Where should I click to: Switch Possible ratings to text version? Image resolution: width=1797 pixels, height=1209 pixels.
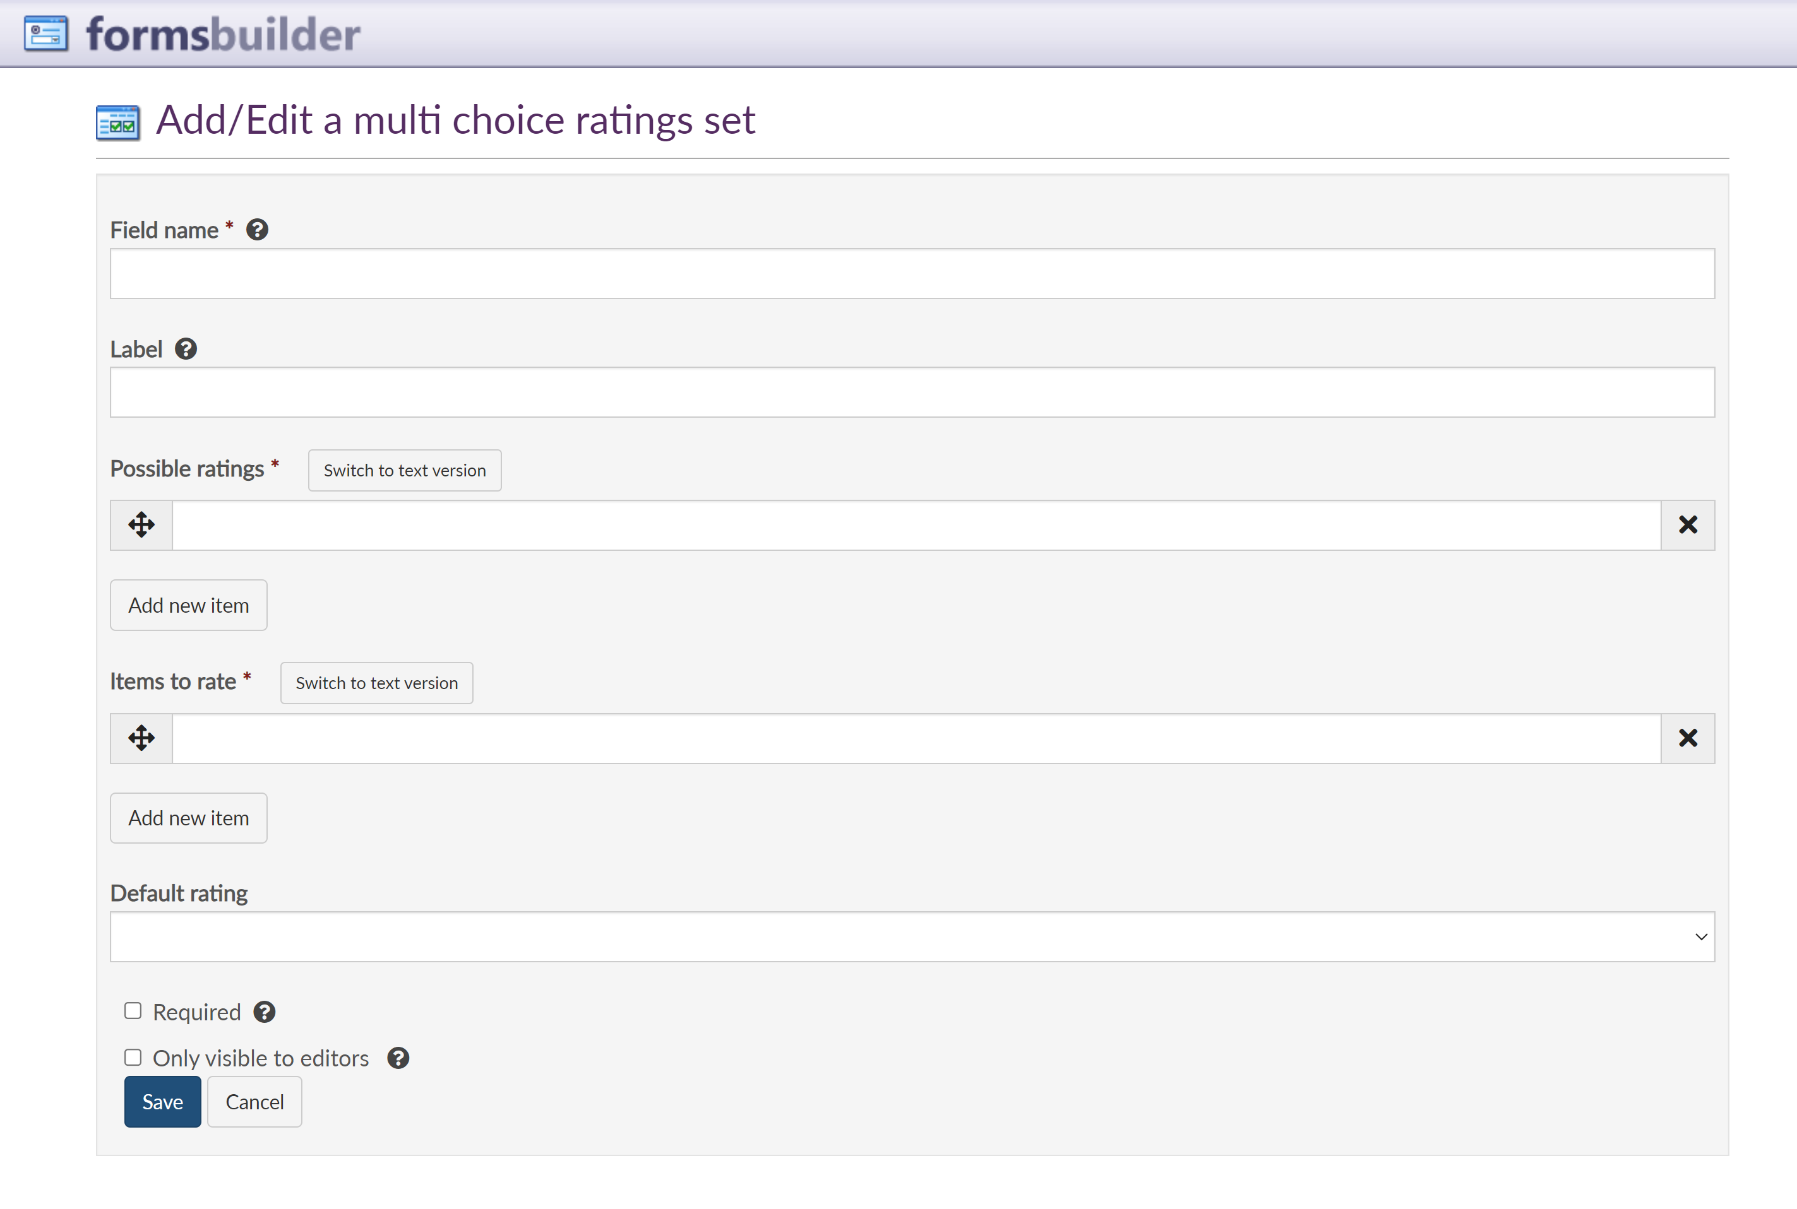tap(404, 470)
